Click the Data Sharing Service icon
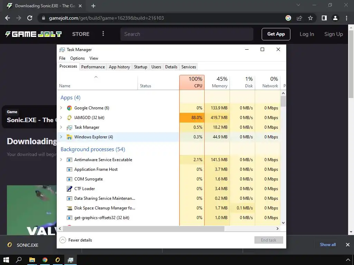This screenshot has width=354, height=265. click(x=69, y=198)
